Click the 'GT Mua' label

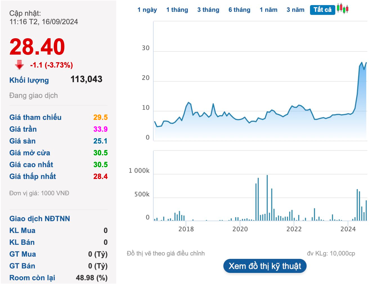pos(23,254)
